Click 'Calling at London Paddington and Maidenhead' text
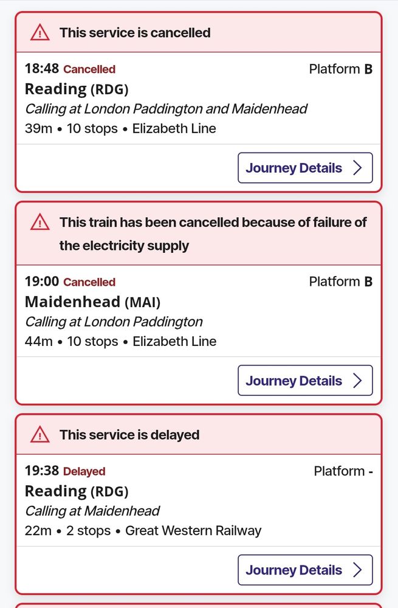398x608 pixels. tap(166, 109)
